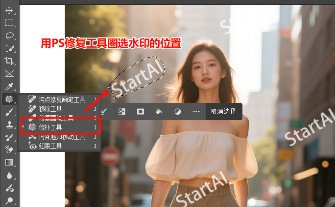
Task: Select the Blur droplet tool
Action: (9, 175)
